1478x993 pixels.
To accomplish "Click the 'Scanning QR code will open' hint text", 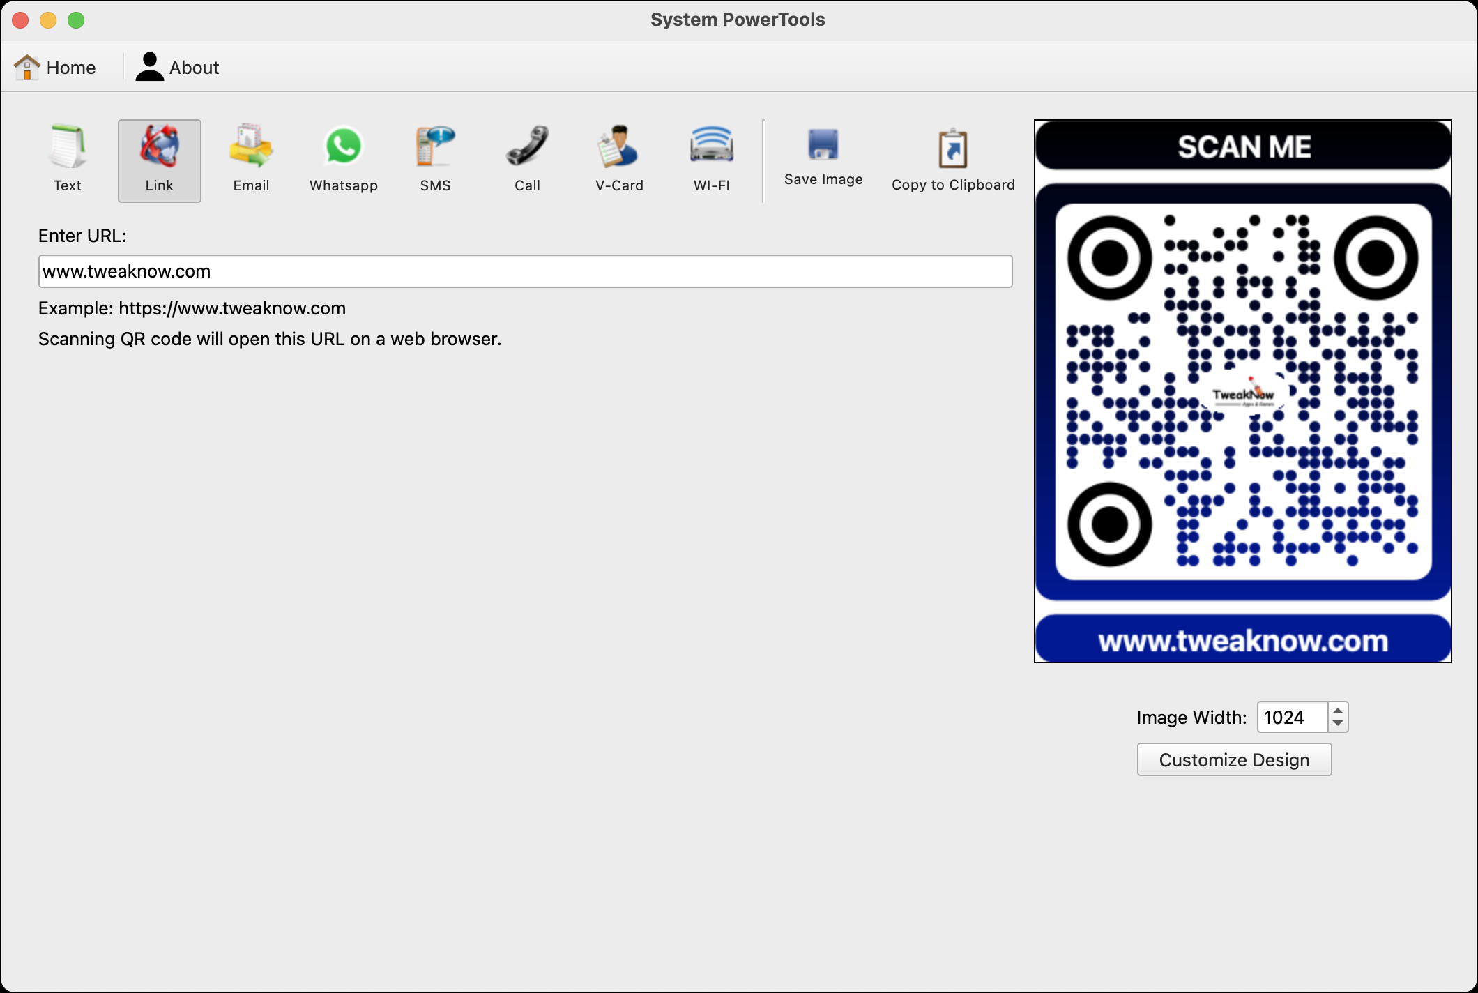I will point(270,339).
